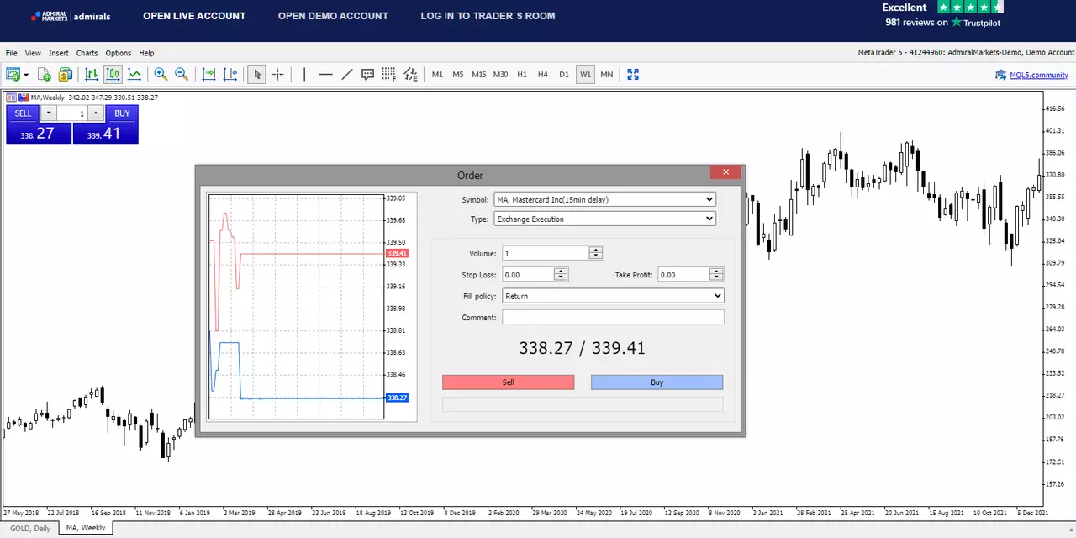Toggle chart shift icon
Image resolution: width=1076 pixels, height=538 pixels.
click(x=229, y=75)
